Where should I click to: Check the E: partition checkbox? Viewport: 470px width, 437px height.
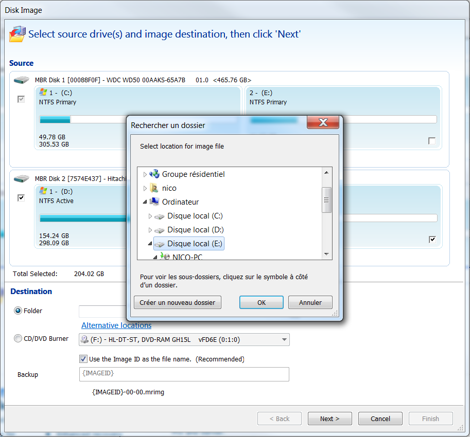click(x=432, y=141)
